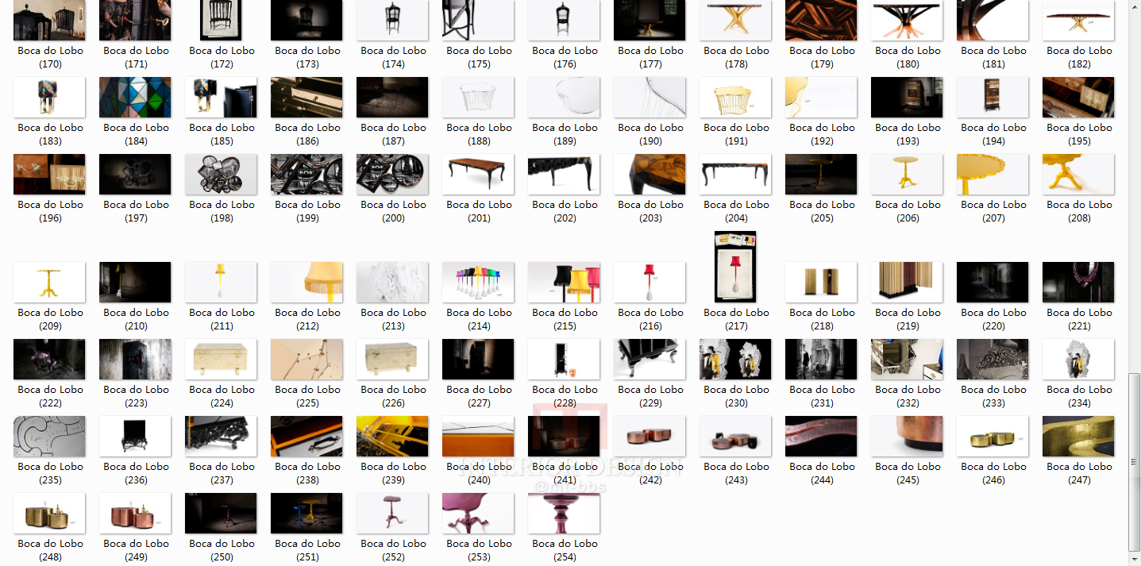
Task: Select the Boca do Lobo (252) purple stool thumbnail
Action: click(x=392, y=513)
